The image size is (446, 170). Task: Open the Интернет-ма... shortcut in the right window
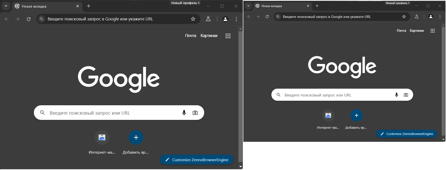pos(328,116)
